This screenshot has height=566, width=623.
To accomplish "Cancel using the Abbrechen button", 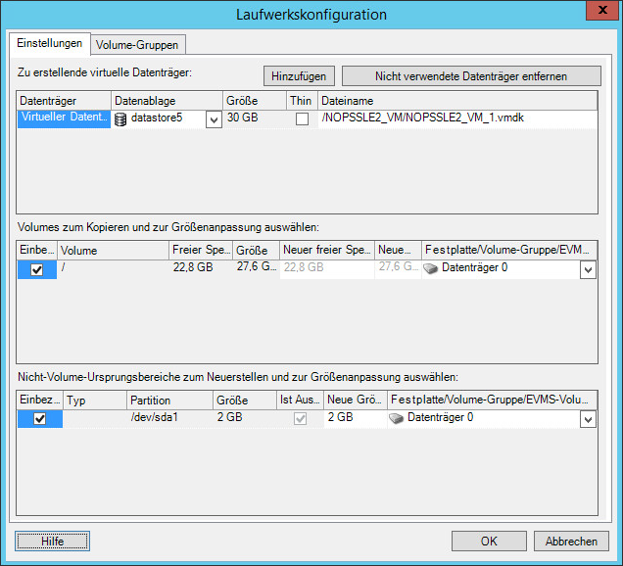I will (571, 542).
